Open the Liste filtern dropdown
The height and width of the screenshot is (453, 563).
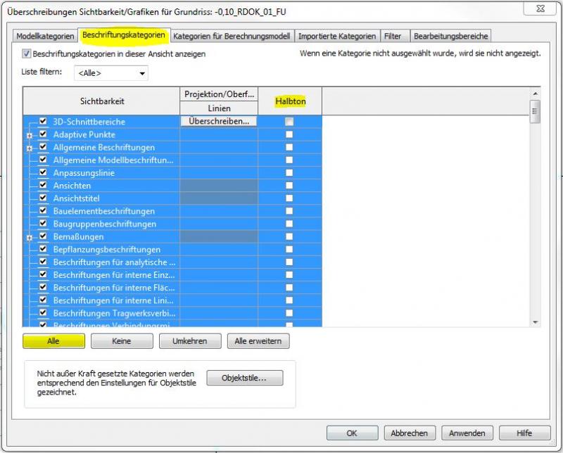point(111,73)
